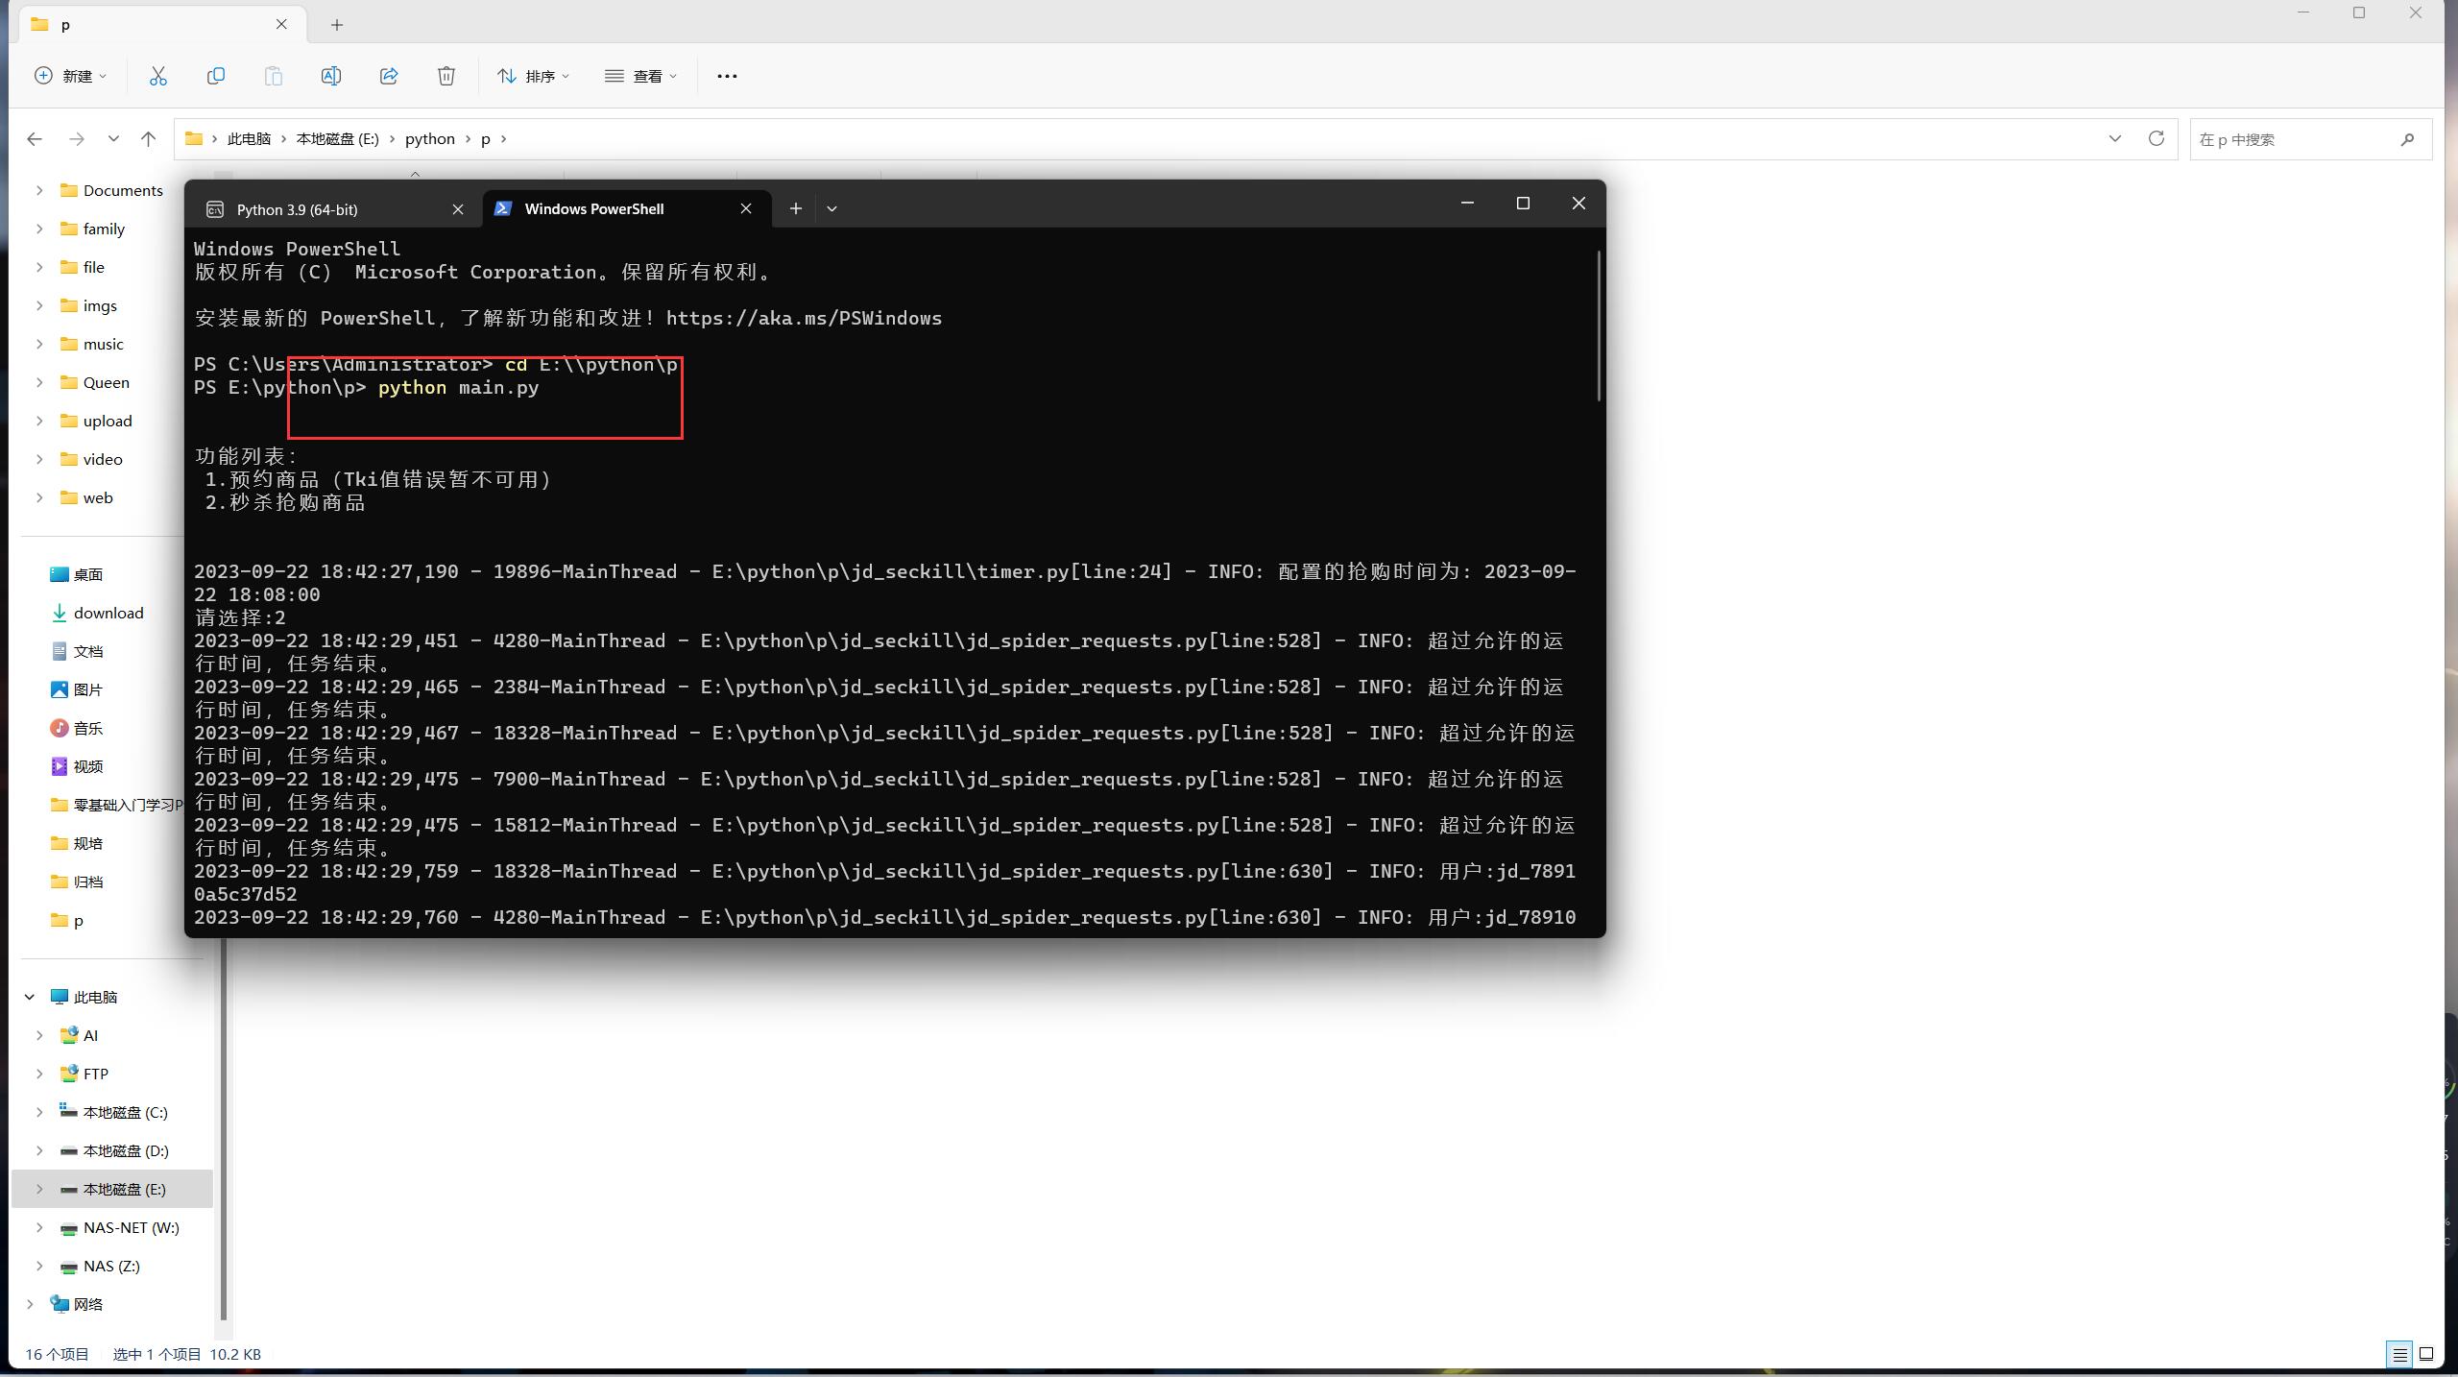Go back with the Explorer back arrow
This screenshot has height=1377, width=2458.
pos(35,139)
